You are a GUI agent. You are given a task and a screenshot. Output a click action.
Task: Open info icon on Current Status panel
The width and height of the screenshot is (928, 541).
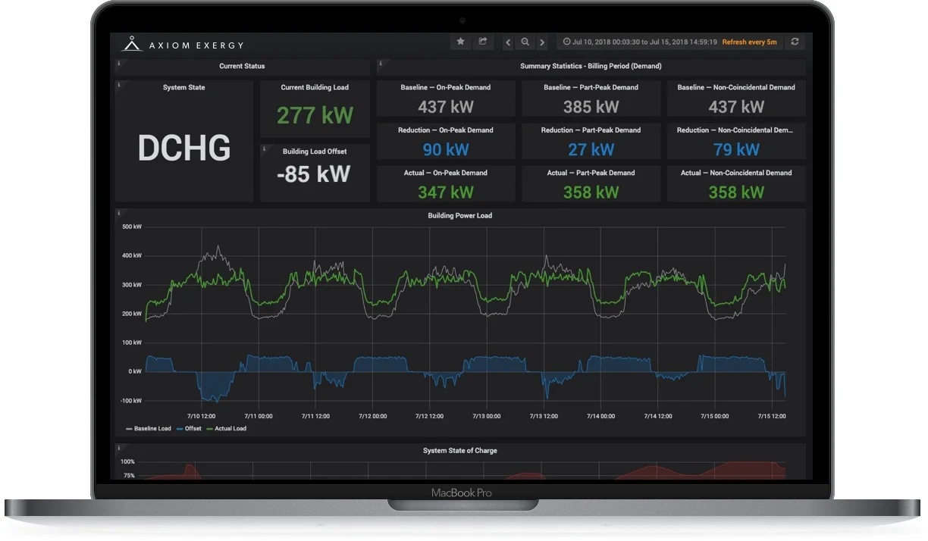click(x=118, y=63)
